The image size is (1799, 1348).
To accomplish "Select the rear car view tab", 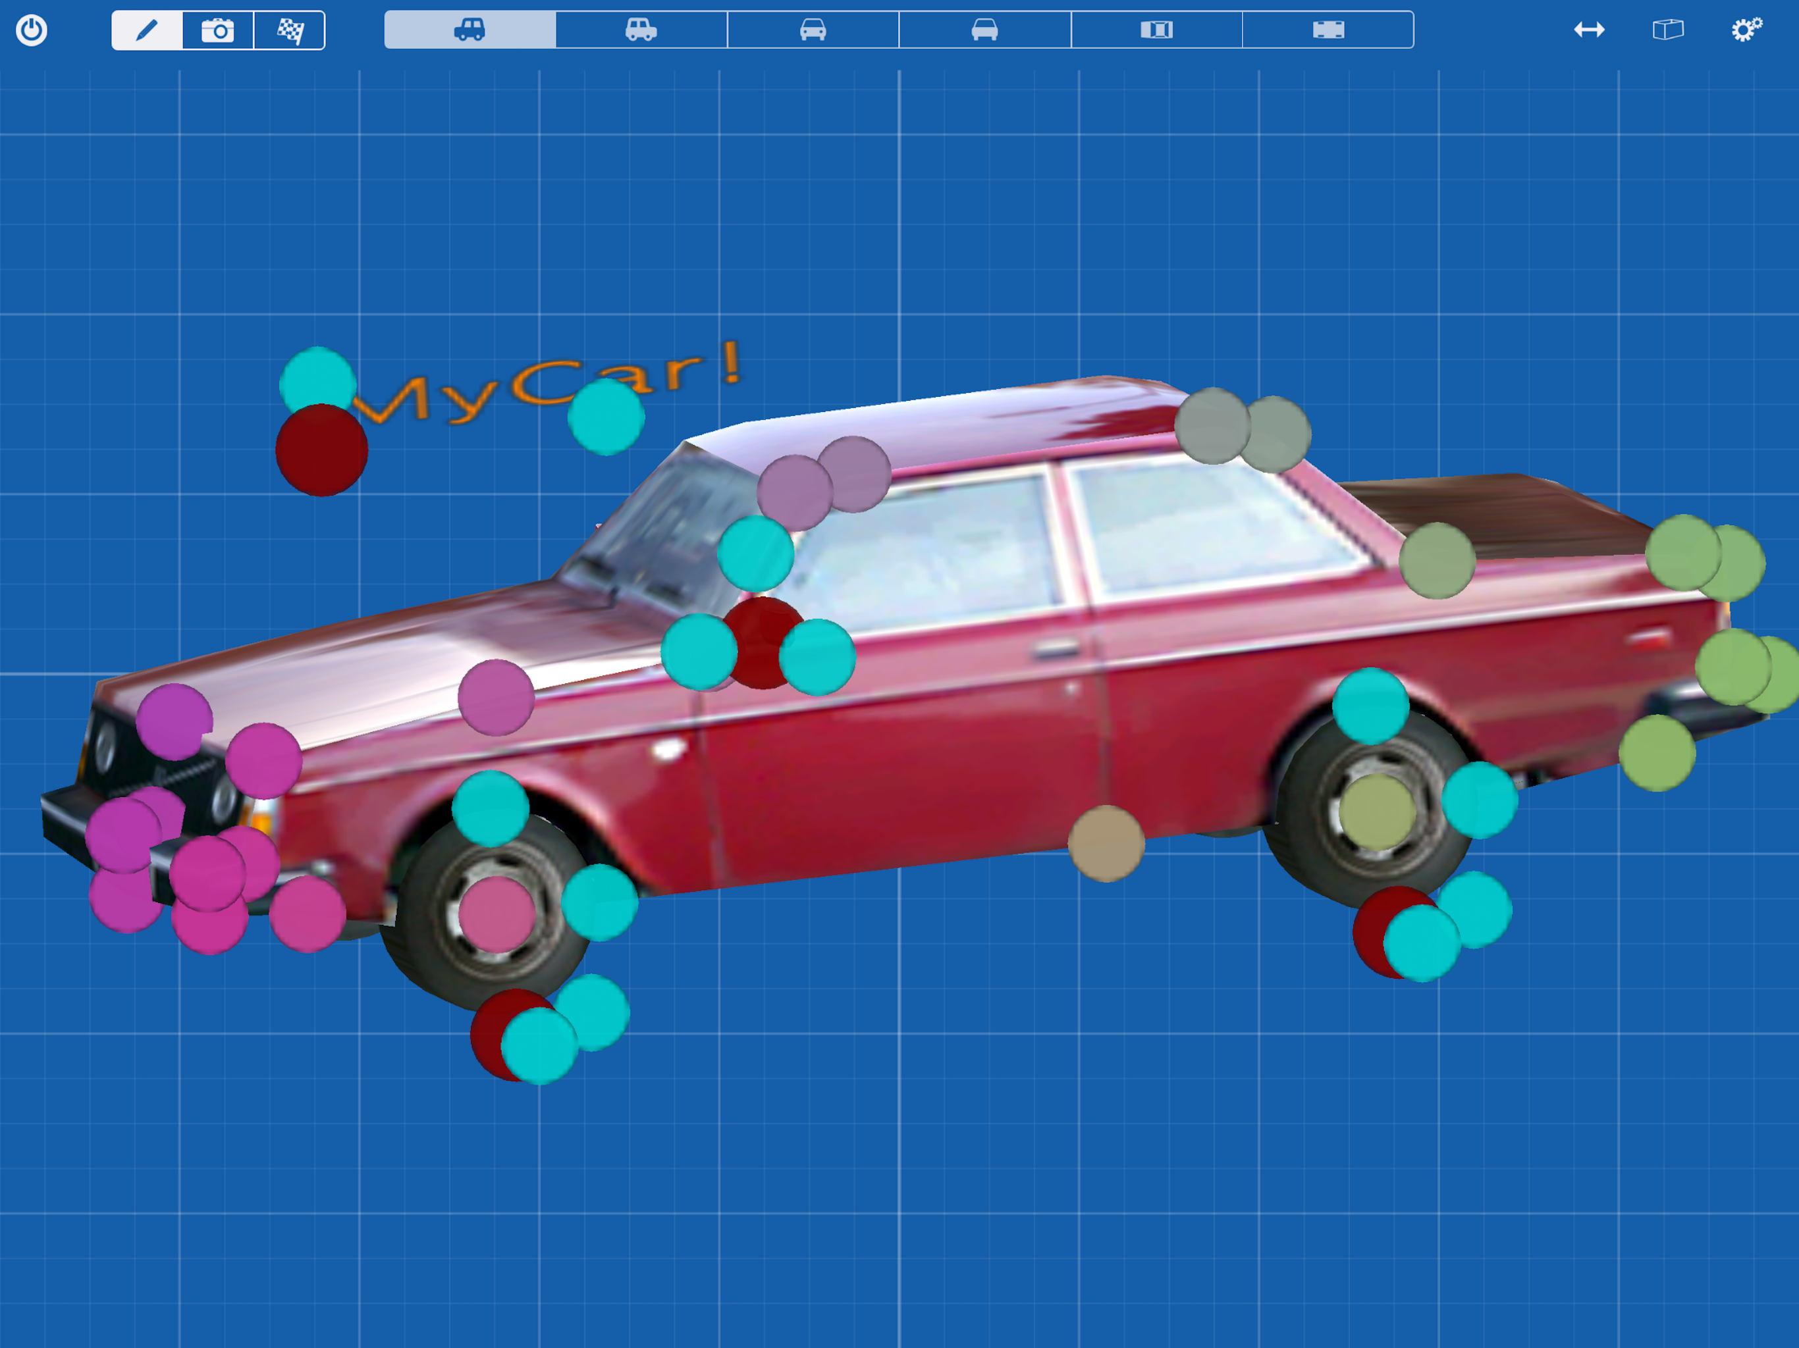I will pyautogui.click(x=984, y=30).
